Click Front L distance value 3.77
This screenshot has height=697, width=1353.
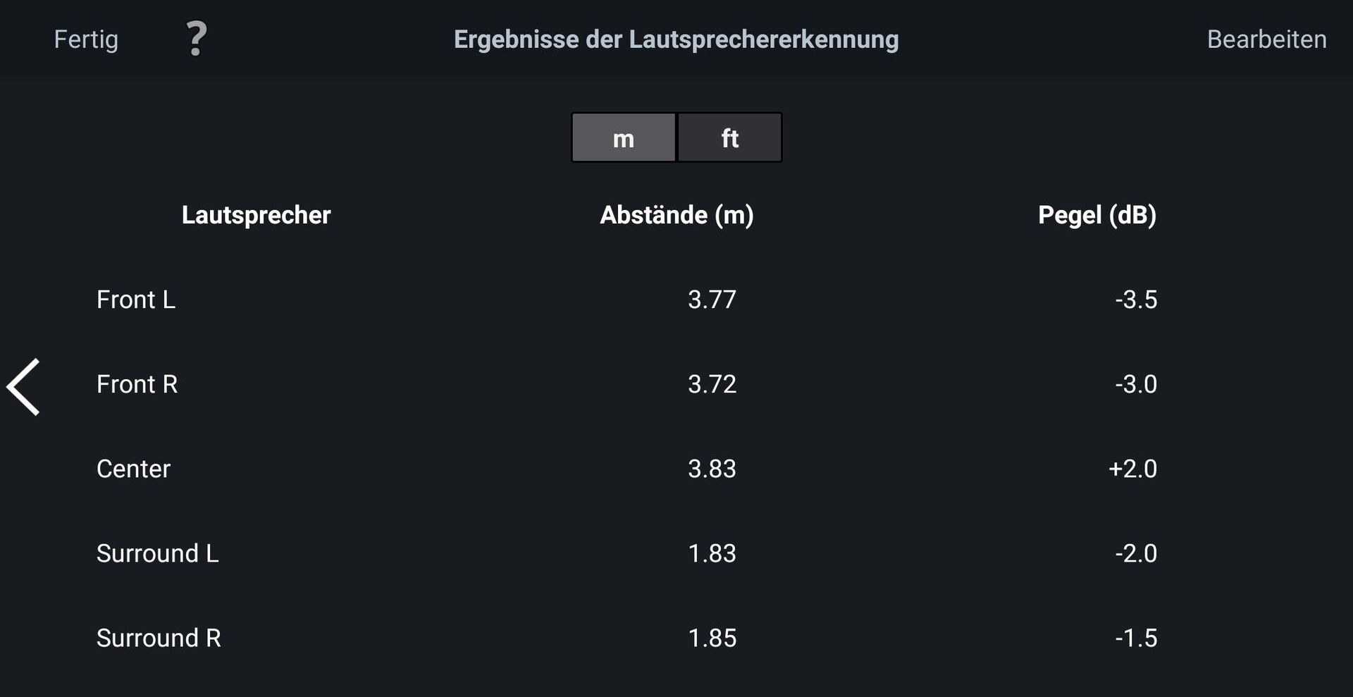[x=712, y=300]
